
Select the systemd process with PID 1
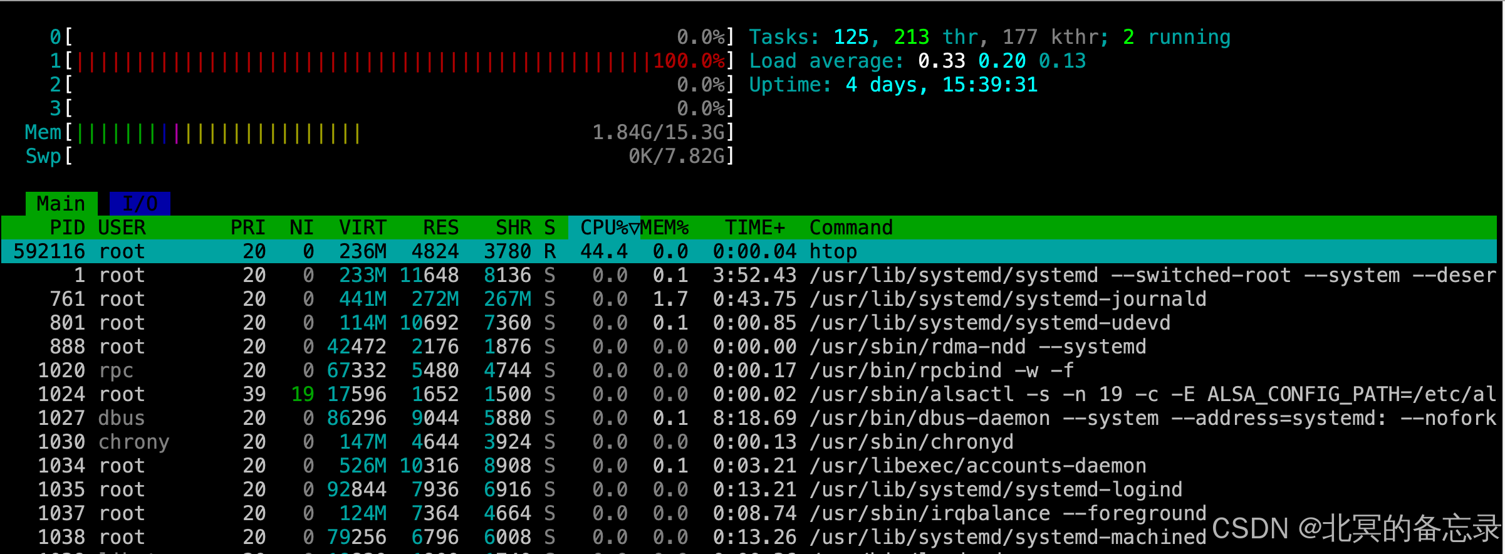pos(749,275)
